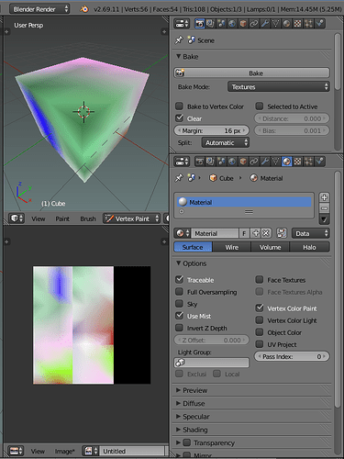
Task: Unlink the material datablock with the X icon
Action: pyautogui.click(x=266, y=233)
